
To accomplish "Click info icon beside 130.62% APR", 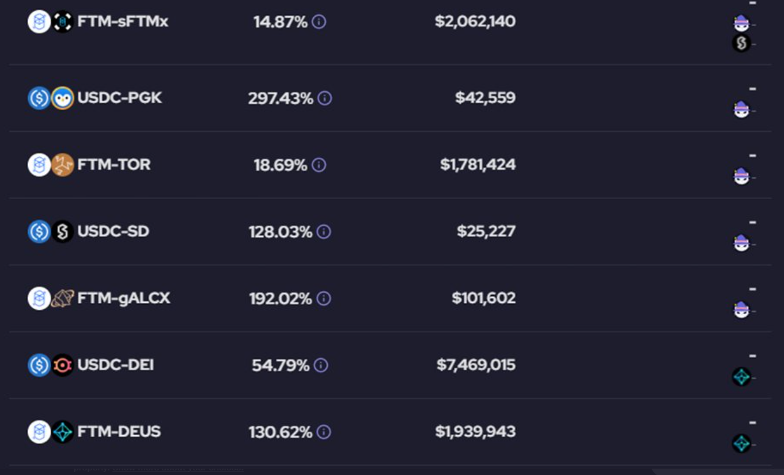I will (x=324, y=432).
